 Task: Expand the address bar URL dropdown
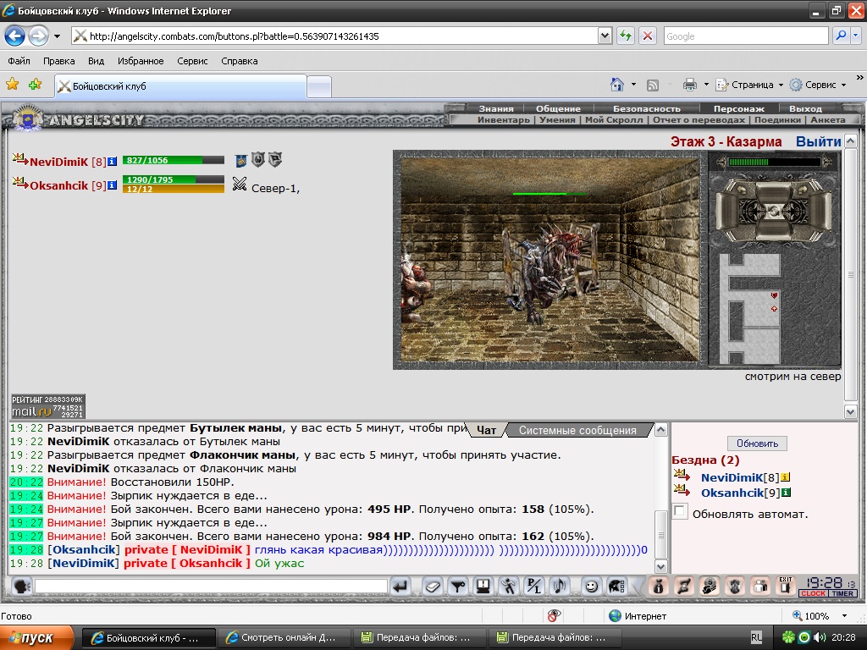coord(605,36)
